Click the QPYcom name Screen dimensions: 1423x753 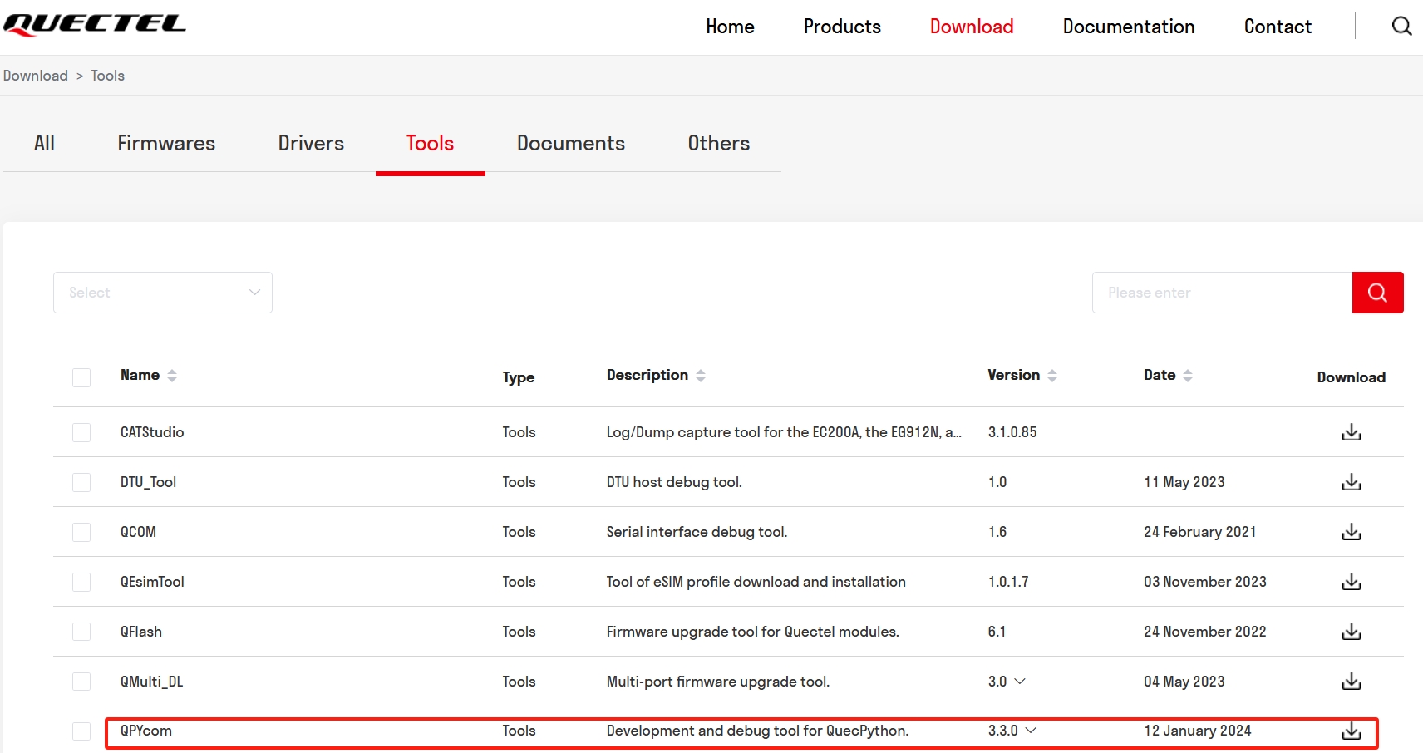(x=146, y=731)
